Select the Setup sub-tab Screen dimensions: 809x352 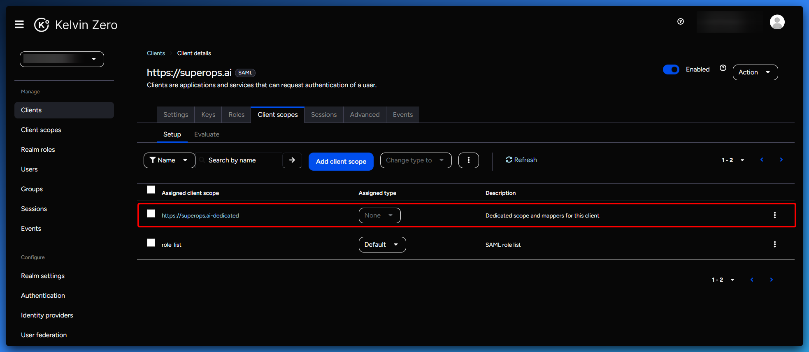tap(172, 134)
